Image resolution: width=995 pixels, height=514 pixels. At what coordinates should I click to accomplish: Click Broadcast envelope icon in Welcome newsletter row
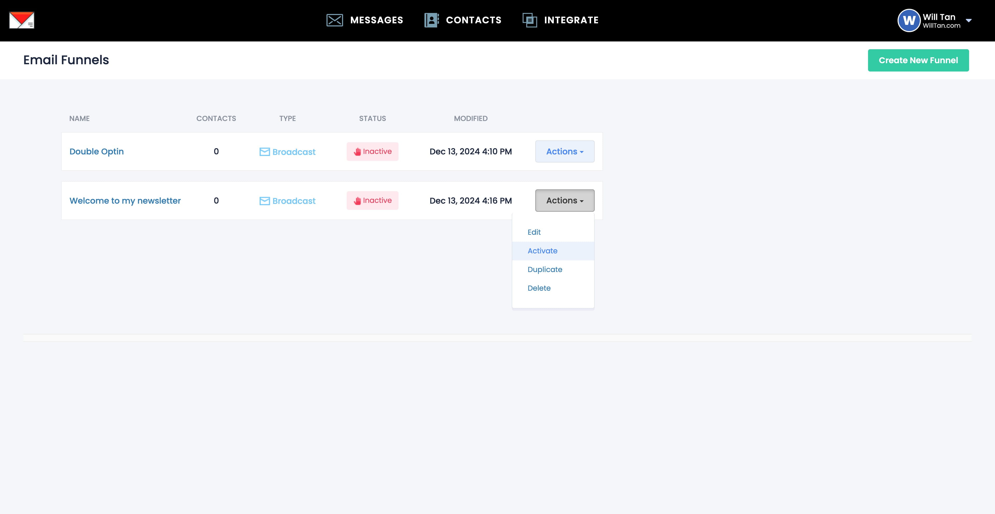point(265,201)
